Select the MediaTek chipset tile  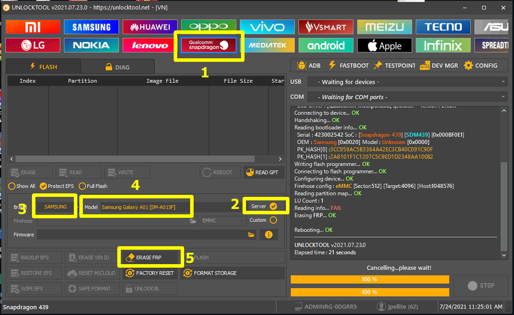click(x=267, y=45)
